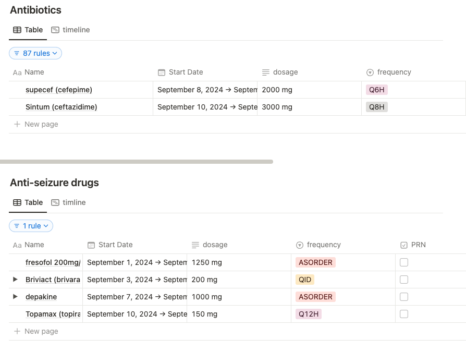Screen dimensions: 466x351
Task: Open the supecef (cefepime) page
Action: (59, 90)
